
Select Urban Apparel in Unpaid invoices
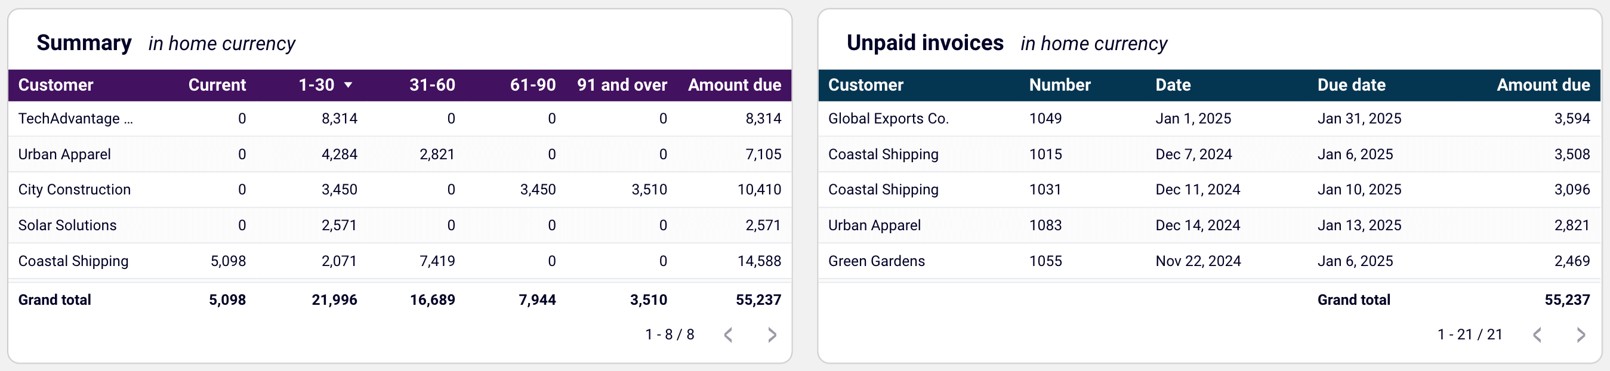pyautogui.click(x=874, y=225)
